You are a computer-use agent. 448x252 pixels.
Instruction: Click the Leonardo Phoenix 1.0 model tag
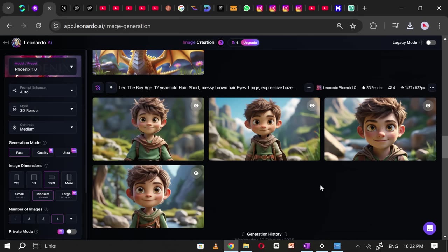click(x=336, y=88)
